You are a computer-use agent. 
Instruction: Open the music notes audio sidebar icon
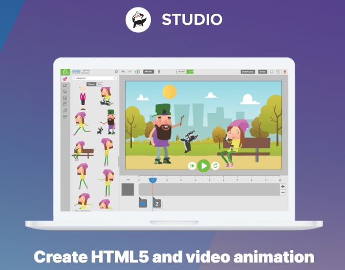[x=65, y=110]
